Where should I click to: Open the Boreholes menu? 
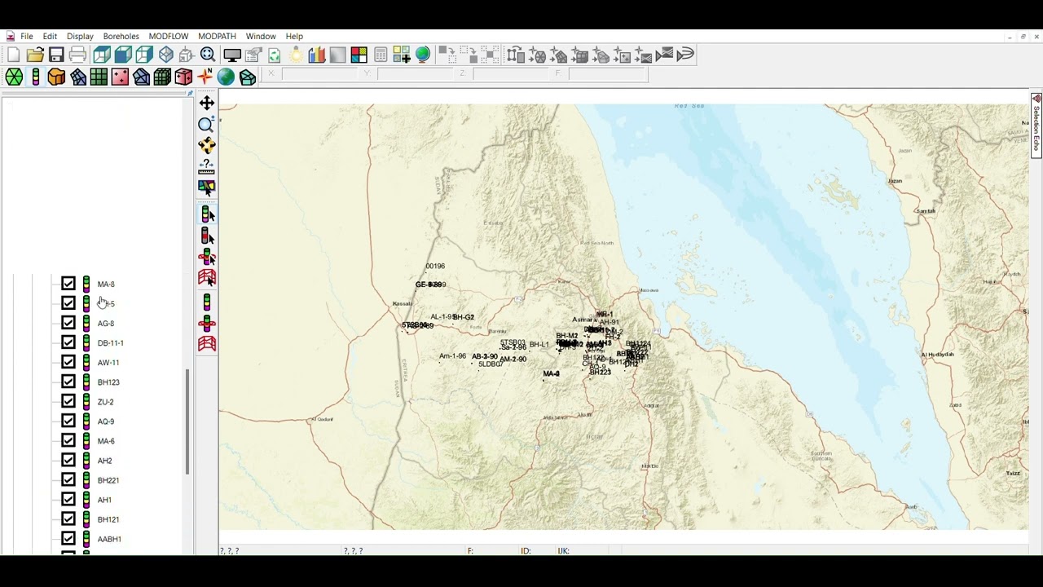coord(121,37)
